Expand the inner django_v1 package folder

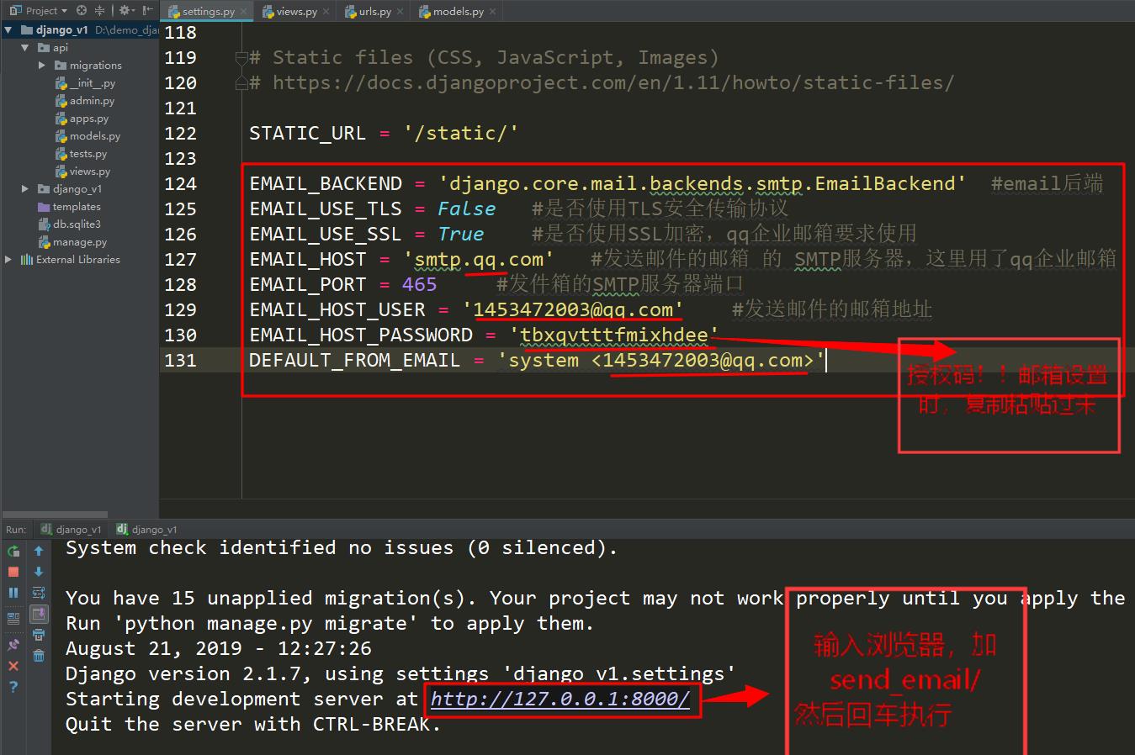(24, 189)
